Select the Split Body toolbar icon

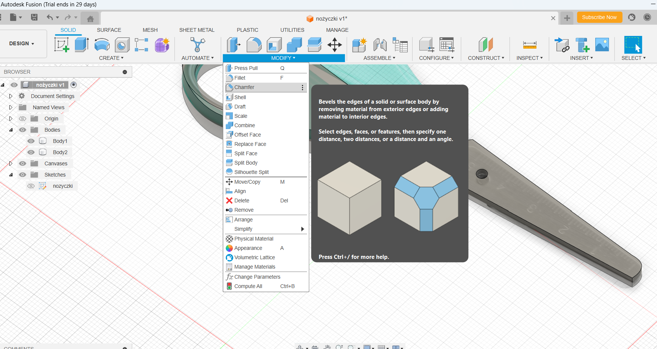pos(314,45)
